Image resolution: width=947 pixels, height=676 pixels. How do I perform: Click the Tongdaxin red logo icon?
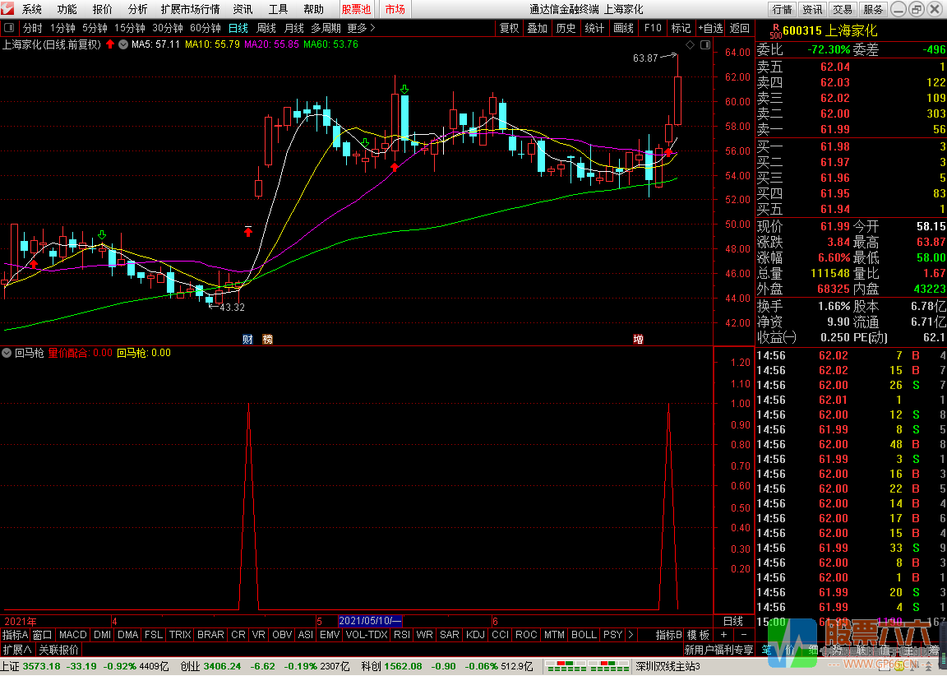click(x=7, y=8)
